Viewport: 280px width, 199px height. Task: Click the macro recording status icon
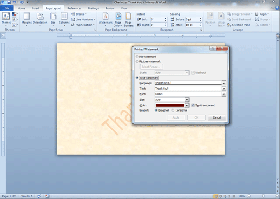click(x=47, y=196)
